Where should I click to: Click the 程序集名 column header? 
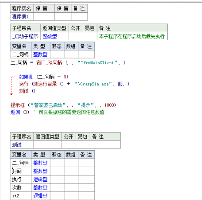click(x=22, y=8)
